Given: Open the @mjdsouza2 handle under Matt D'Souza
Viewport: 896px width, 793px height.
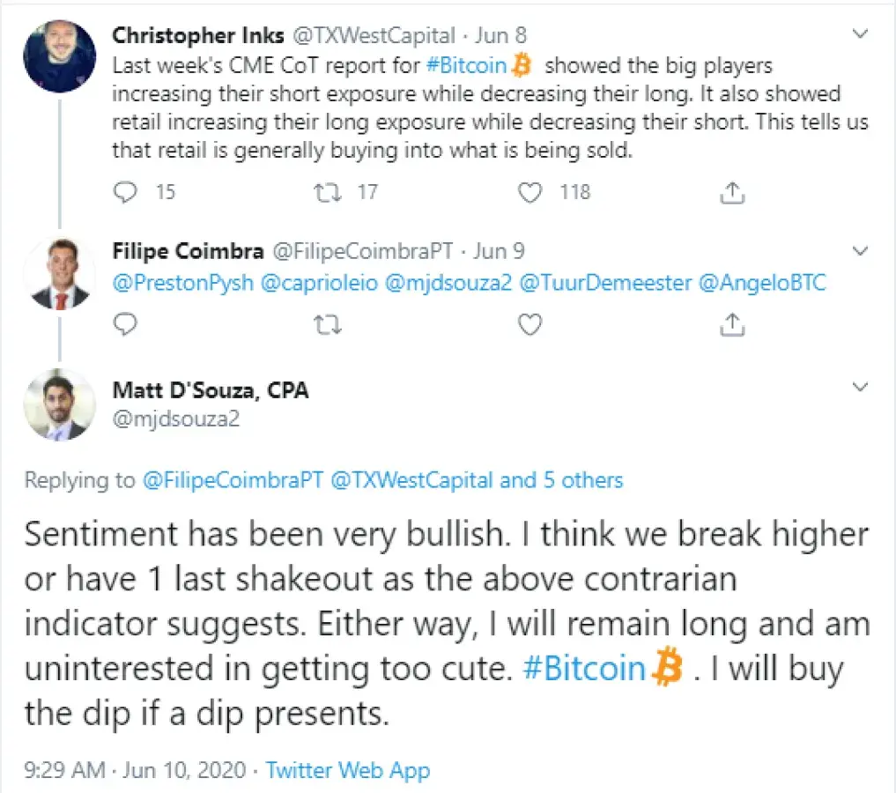Looking at the screenshot, I should (175, 419).
